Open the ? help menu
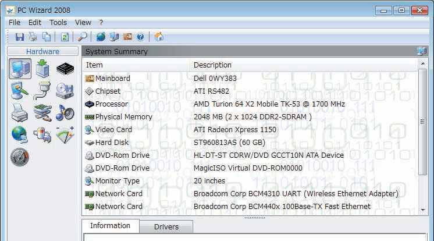This screenshot has height=241, width=434. point(101,23)
